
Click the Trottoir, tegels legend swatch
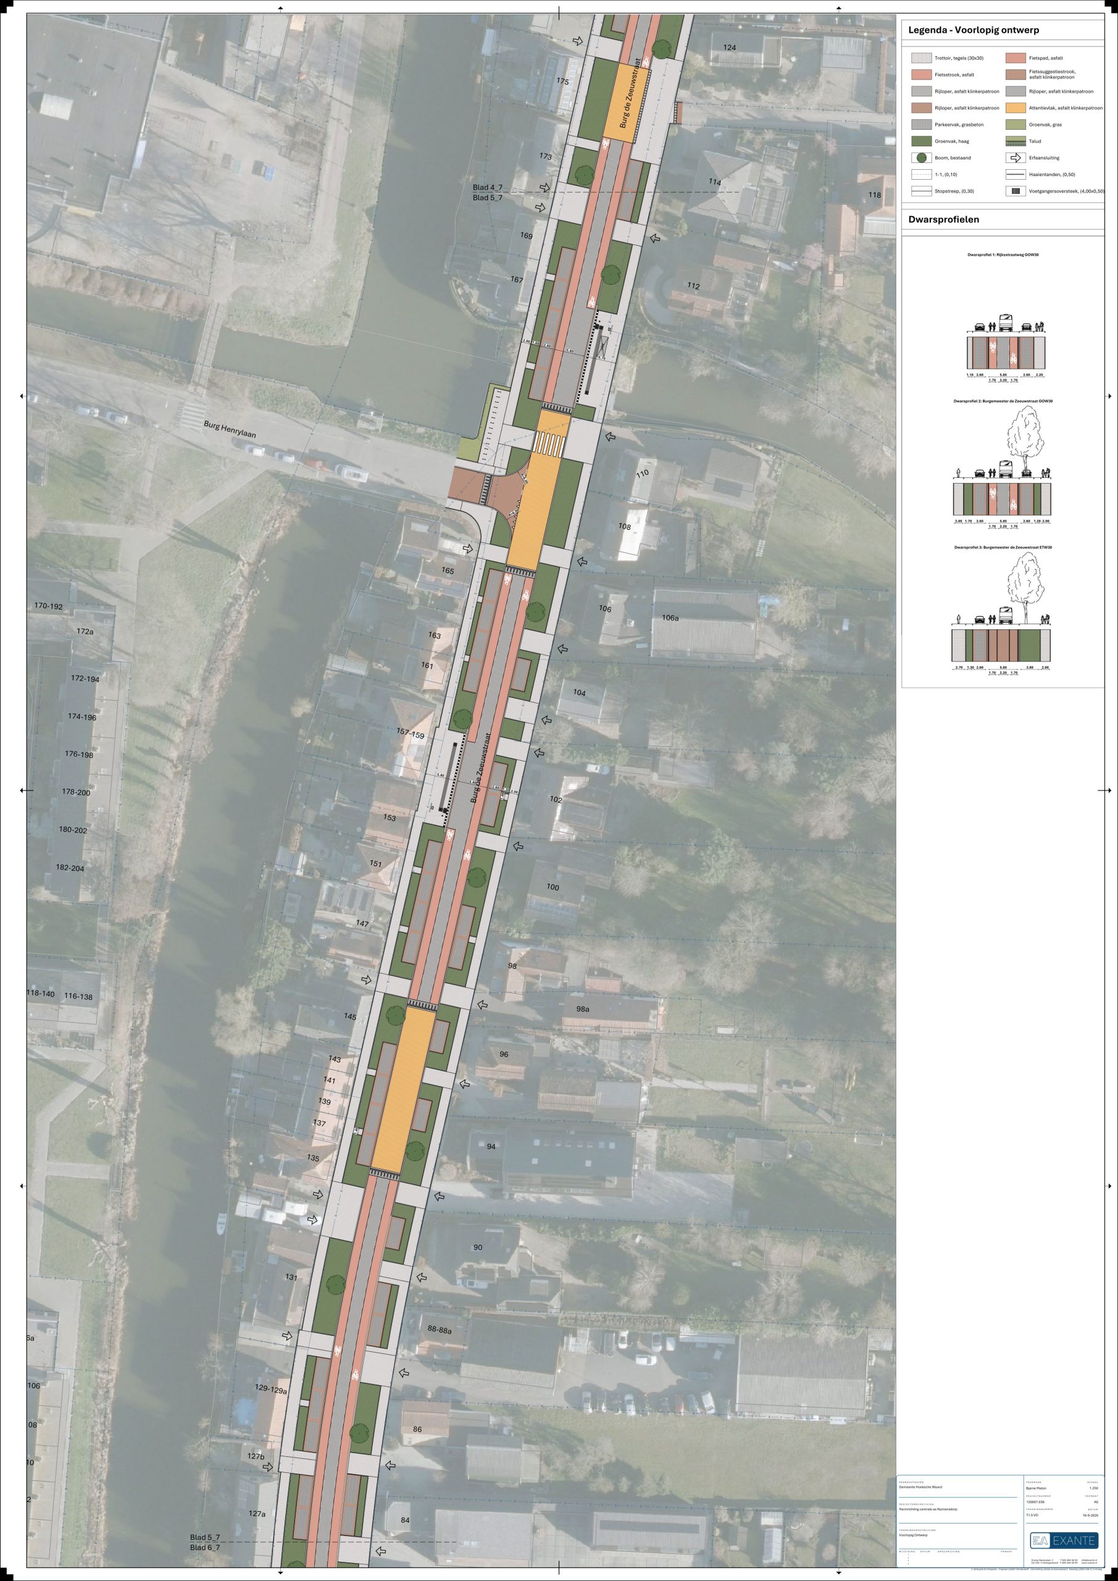click(922, 59)
